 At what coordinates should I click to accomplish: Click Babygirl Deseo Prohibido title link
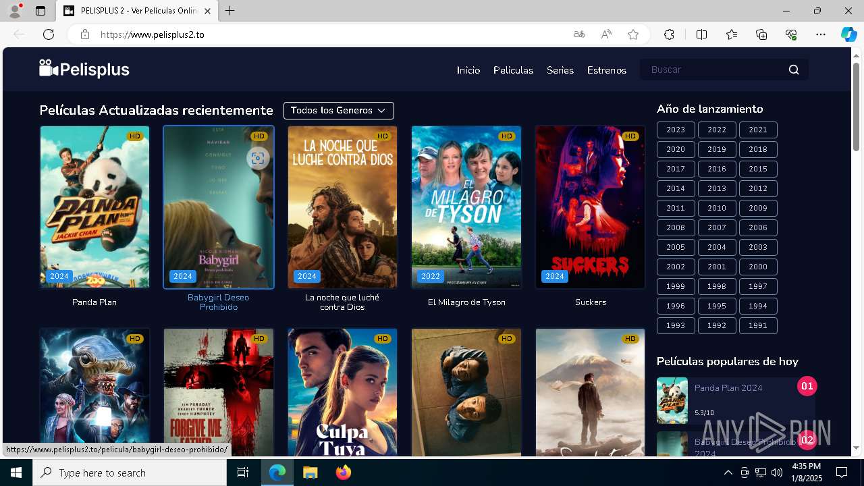coord(219,302)
